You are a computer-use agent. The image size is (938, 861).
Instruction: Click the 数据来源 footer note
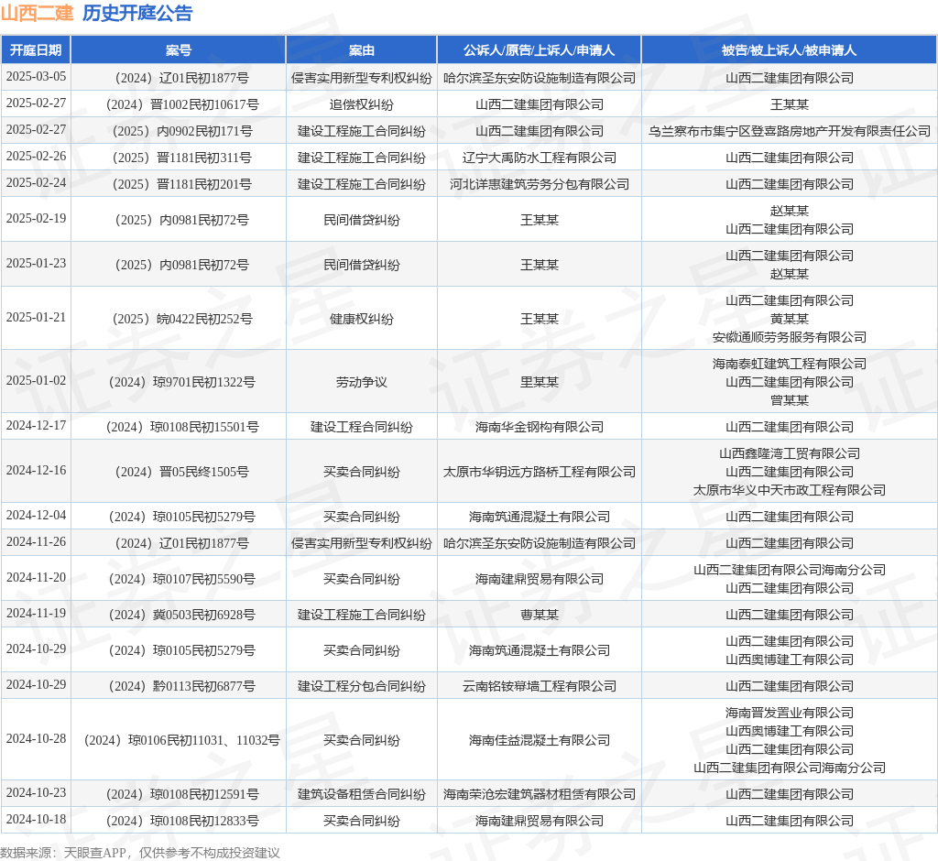[140, 853]
